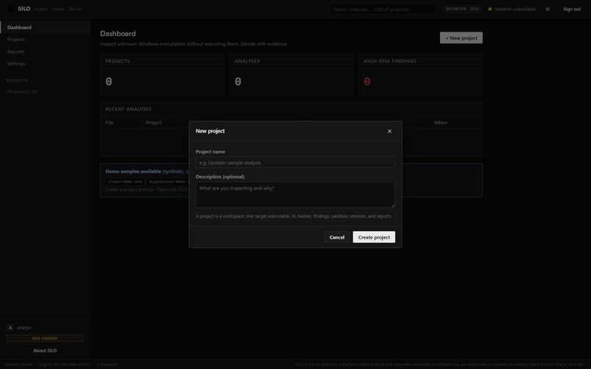Click the Isolation unavailable status text
This screenshot has height=369, width=591.
click(x=515, y=9)
